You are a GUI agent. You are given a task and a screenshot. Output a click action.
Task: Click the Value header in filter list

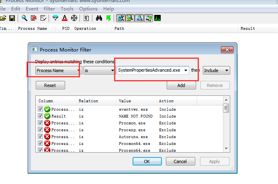137,101
